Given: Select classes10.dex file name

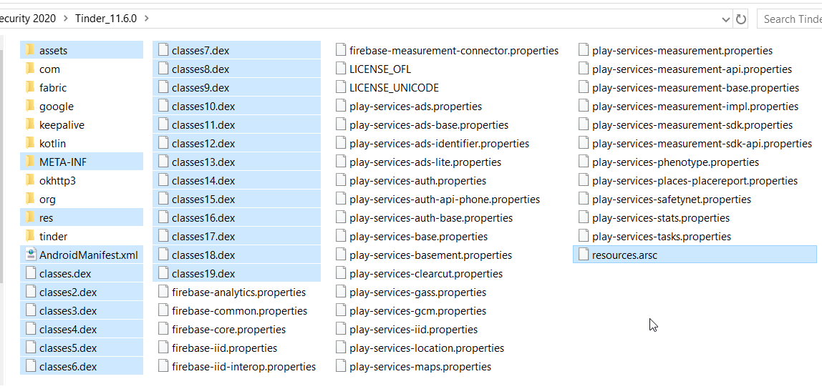Looking at the screenshot, I should point(203,107).
